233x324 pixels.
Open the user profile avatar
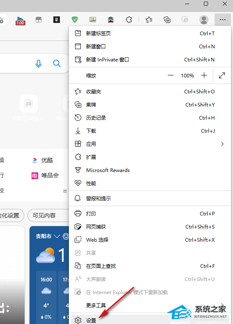click(x=203, y=20)
